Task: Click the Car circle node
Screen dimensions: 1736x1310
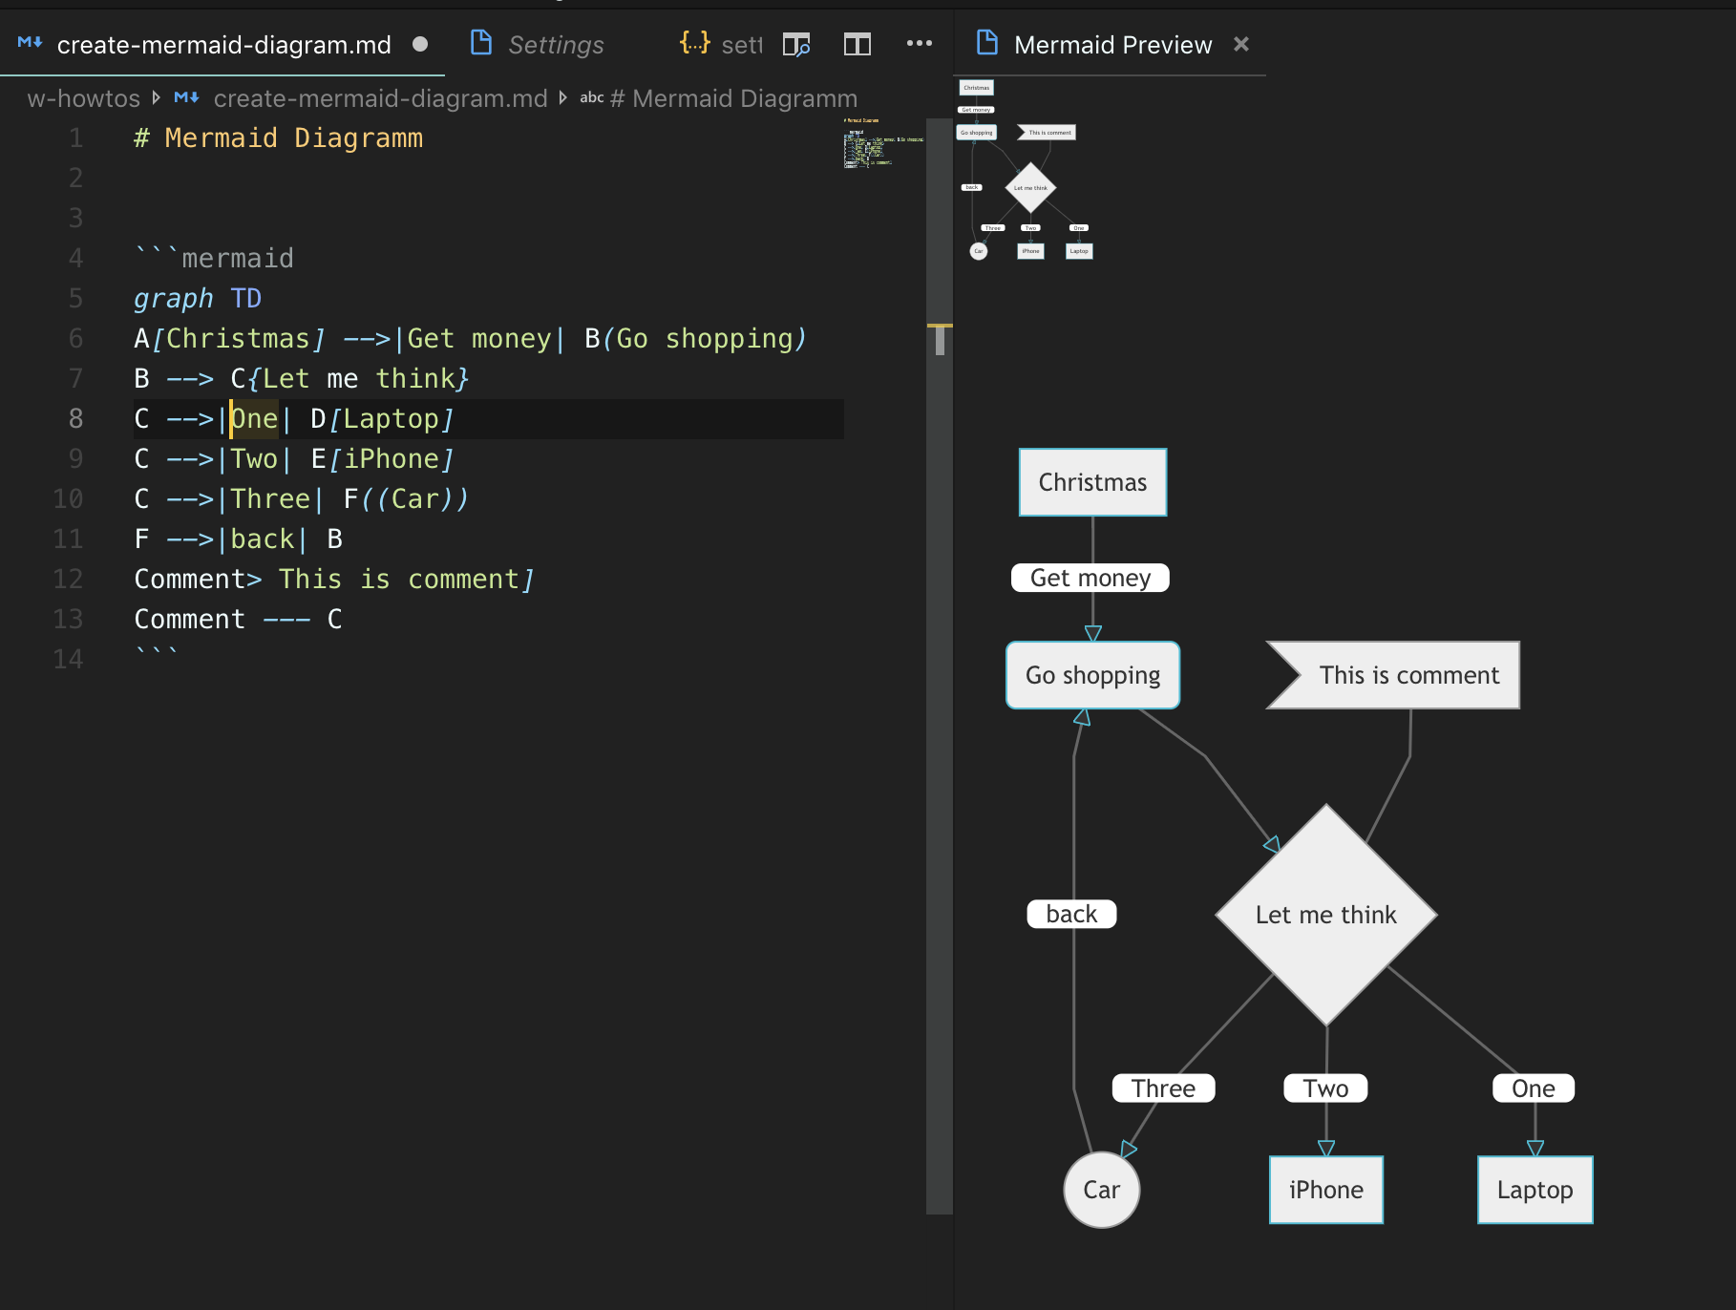Action: click(1101, 1190)
